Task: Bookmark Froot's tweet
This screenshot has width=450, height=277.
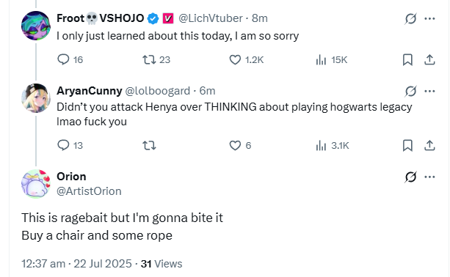Action: [x=407, y=59]
